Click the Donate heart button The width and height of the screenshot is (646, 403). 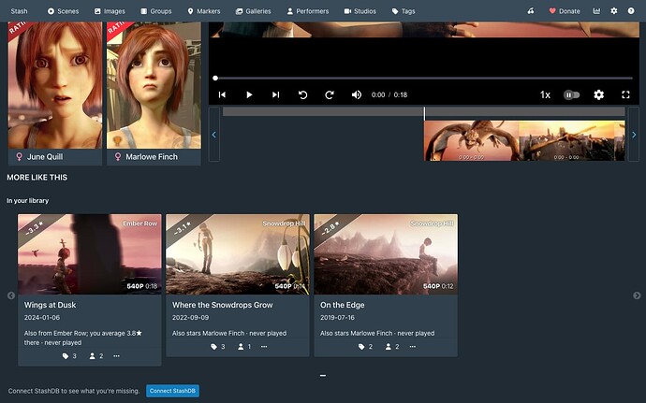[565, 11]
